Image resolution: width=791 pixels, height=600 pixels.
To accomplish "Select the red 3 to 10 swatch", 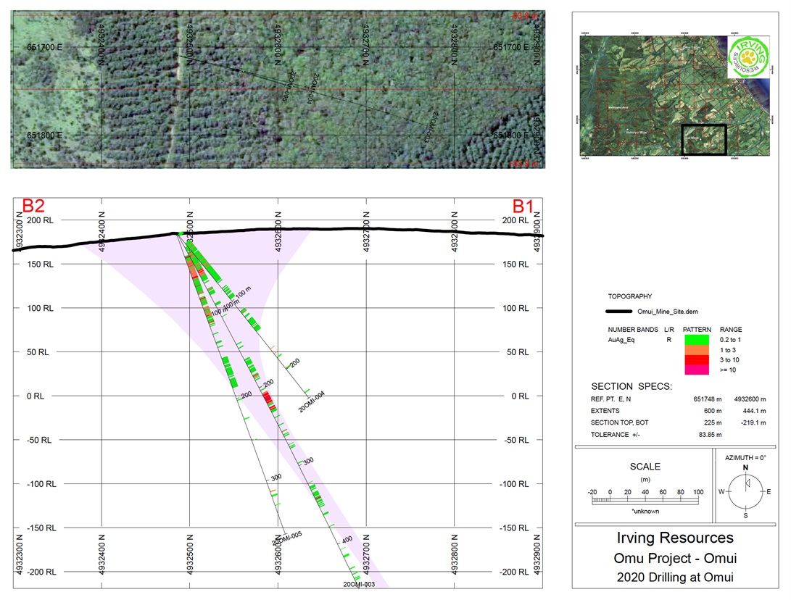I will 697,360.
